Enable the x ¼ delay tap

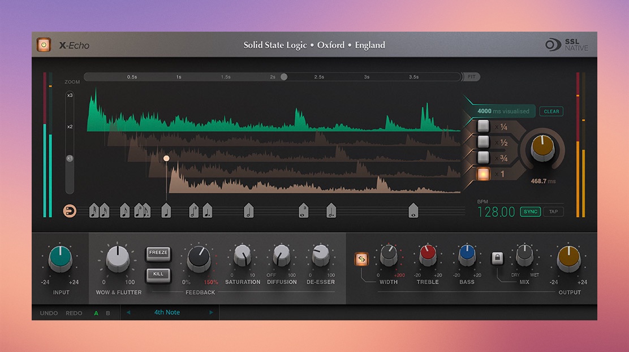(x=483, y=127)
